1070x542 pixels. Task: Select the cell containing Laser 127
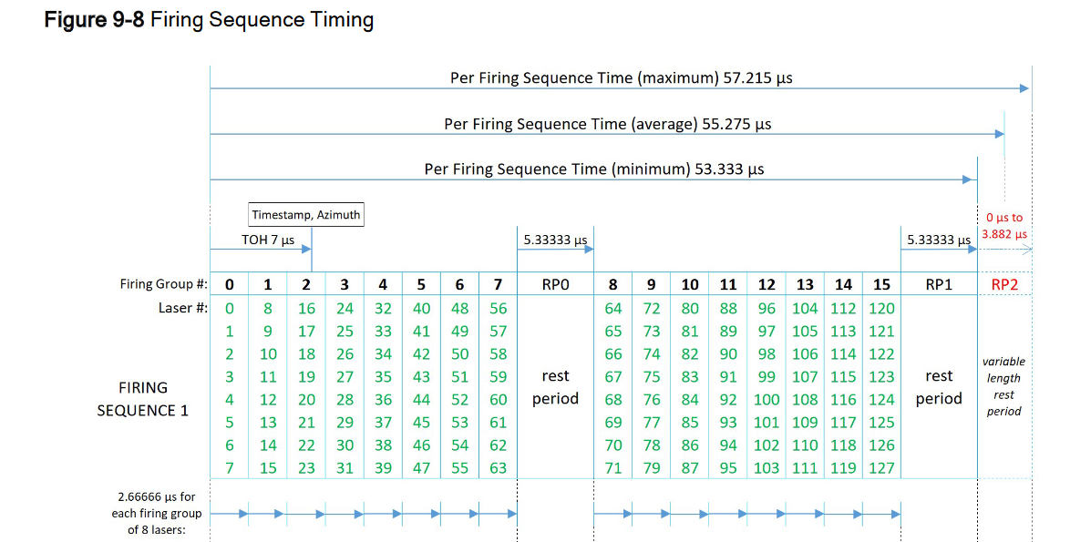[x=881, y=467]
